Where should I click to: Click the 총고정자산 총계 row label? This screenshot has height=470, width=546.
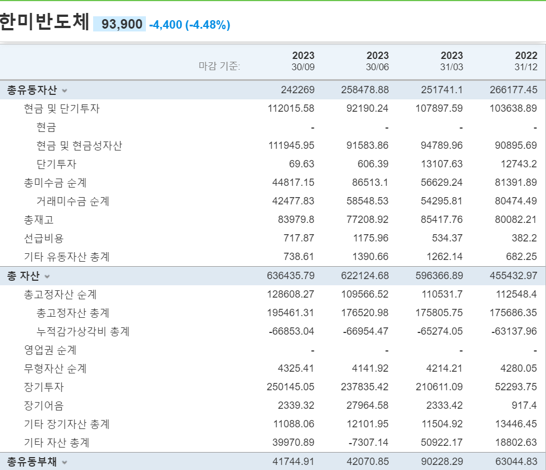pos(73,313)
